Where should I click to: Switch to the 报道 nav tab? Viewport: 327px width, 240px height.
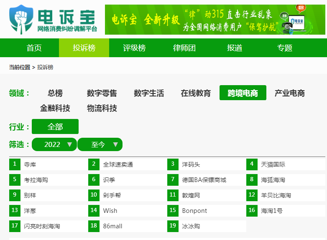pos(235,48)
